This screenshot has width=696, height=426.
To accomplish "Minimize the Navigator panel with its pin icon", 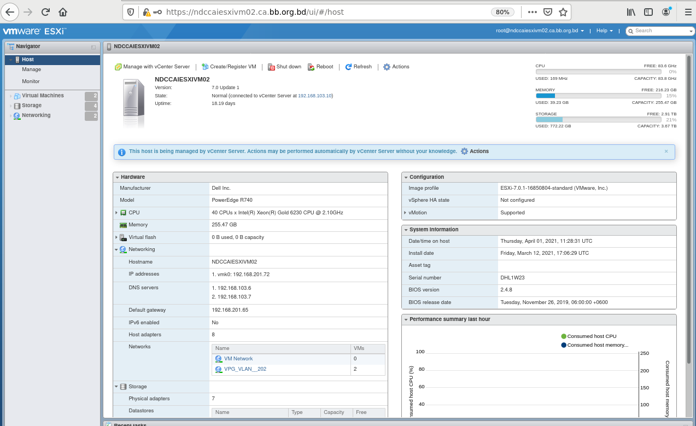I will point(93,48).
